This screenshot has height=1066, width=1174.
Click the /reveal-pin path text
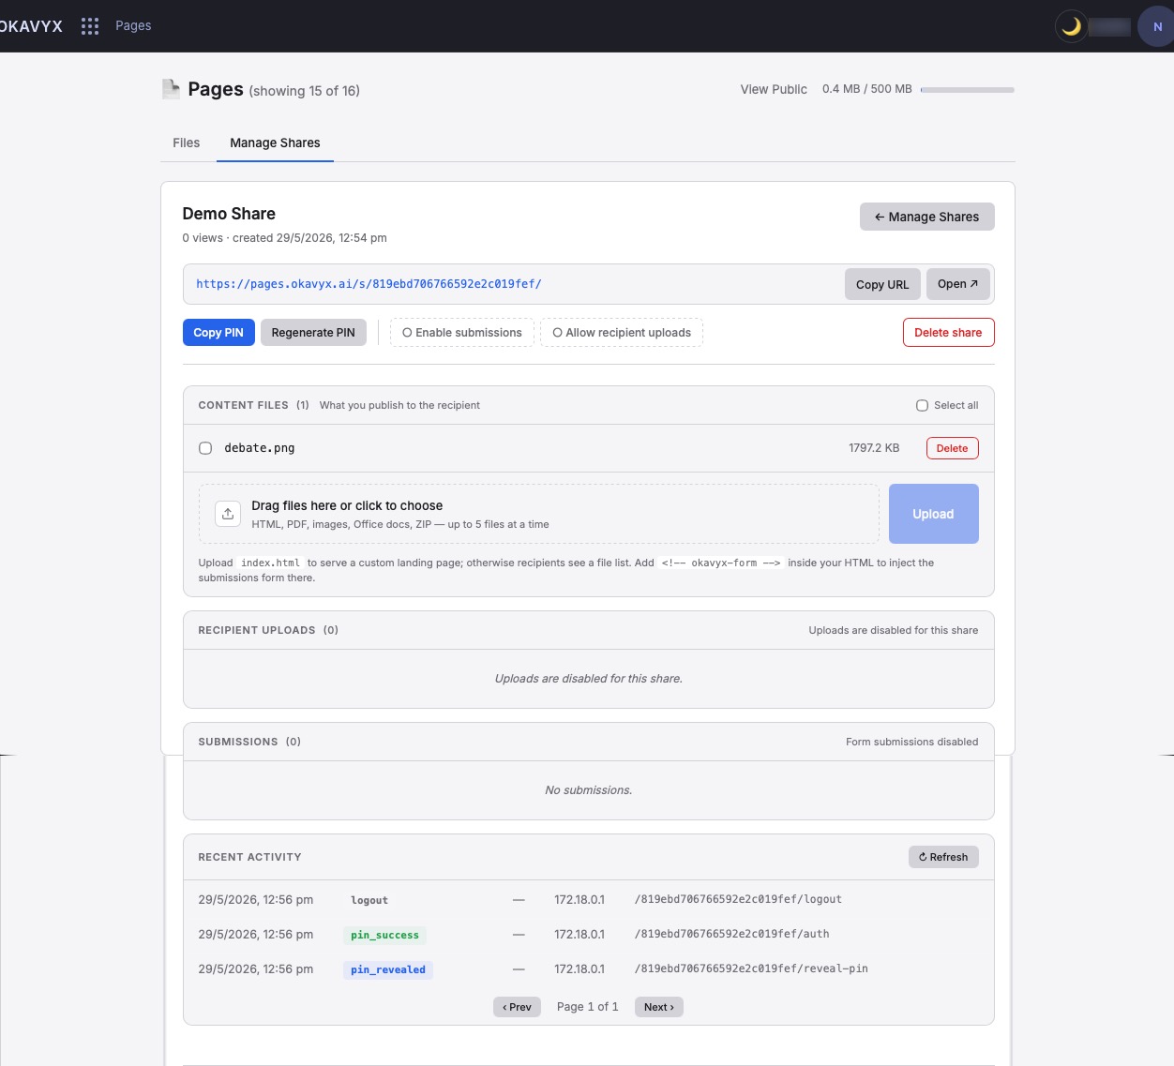(x=751, y=968)
